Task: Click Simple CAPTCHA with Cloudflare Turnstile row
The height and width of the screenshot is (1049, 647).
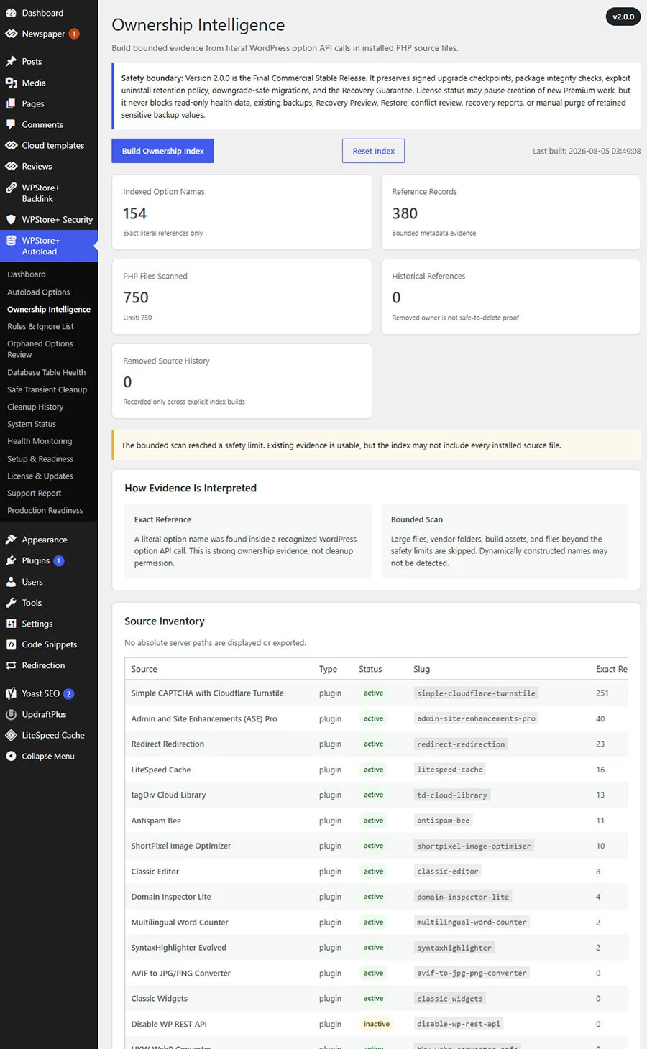Action: tap(377, 693)
